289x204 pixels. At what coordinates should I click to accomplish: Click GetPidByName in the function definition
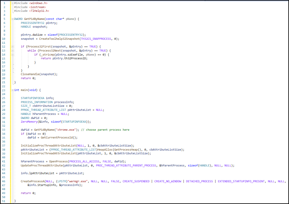click(34, 19)
